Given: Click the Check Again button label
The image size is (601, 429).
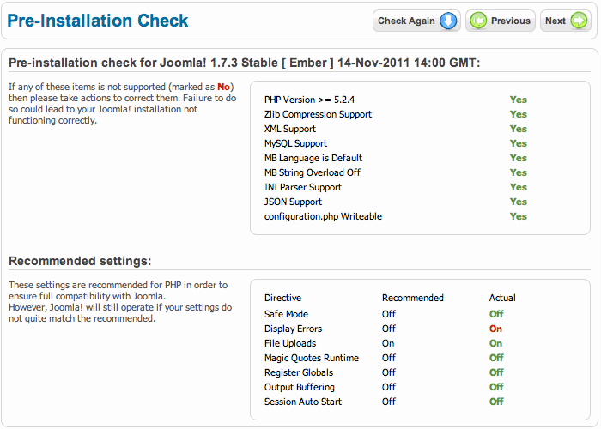Looking at the screenshot, I should click(406, 21).
